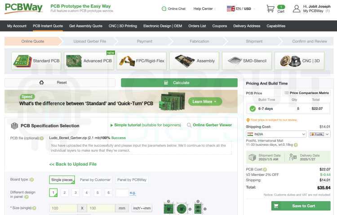This screenshot has width=337, height=215.
Task: Open the Simple tutorial link
Action: pos(146,125)
